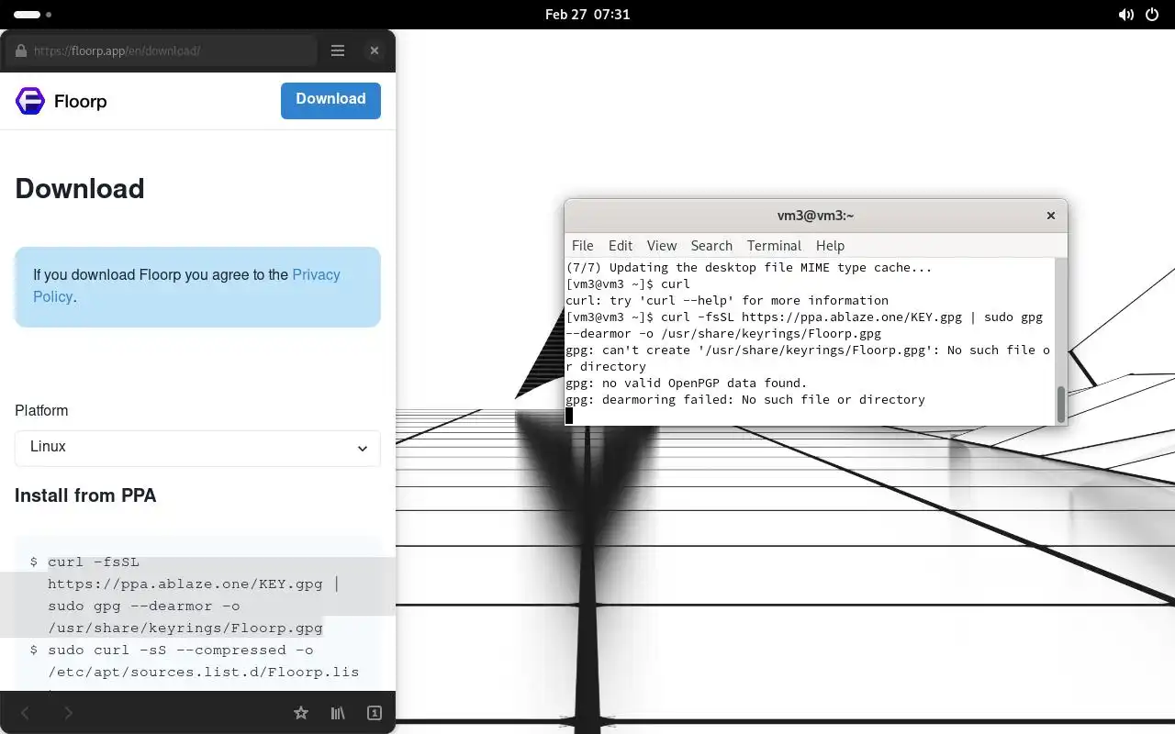Click the 'curl -fsSL' line in the code block
The image size is (1175, 734).
tap(94, 562)
